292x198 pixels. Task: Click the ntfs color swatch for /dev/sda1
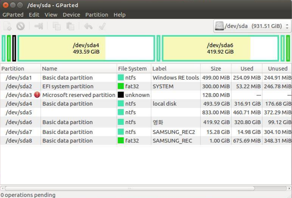click(121, 77)
